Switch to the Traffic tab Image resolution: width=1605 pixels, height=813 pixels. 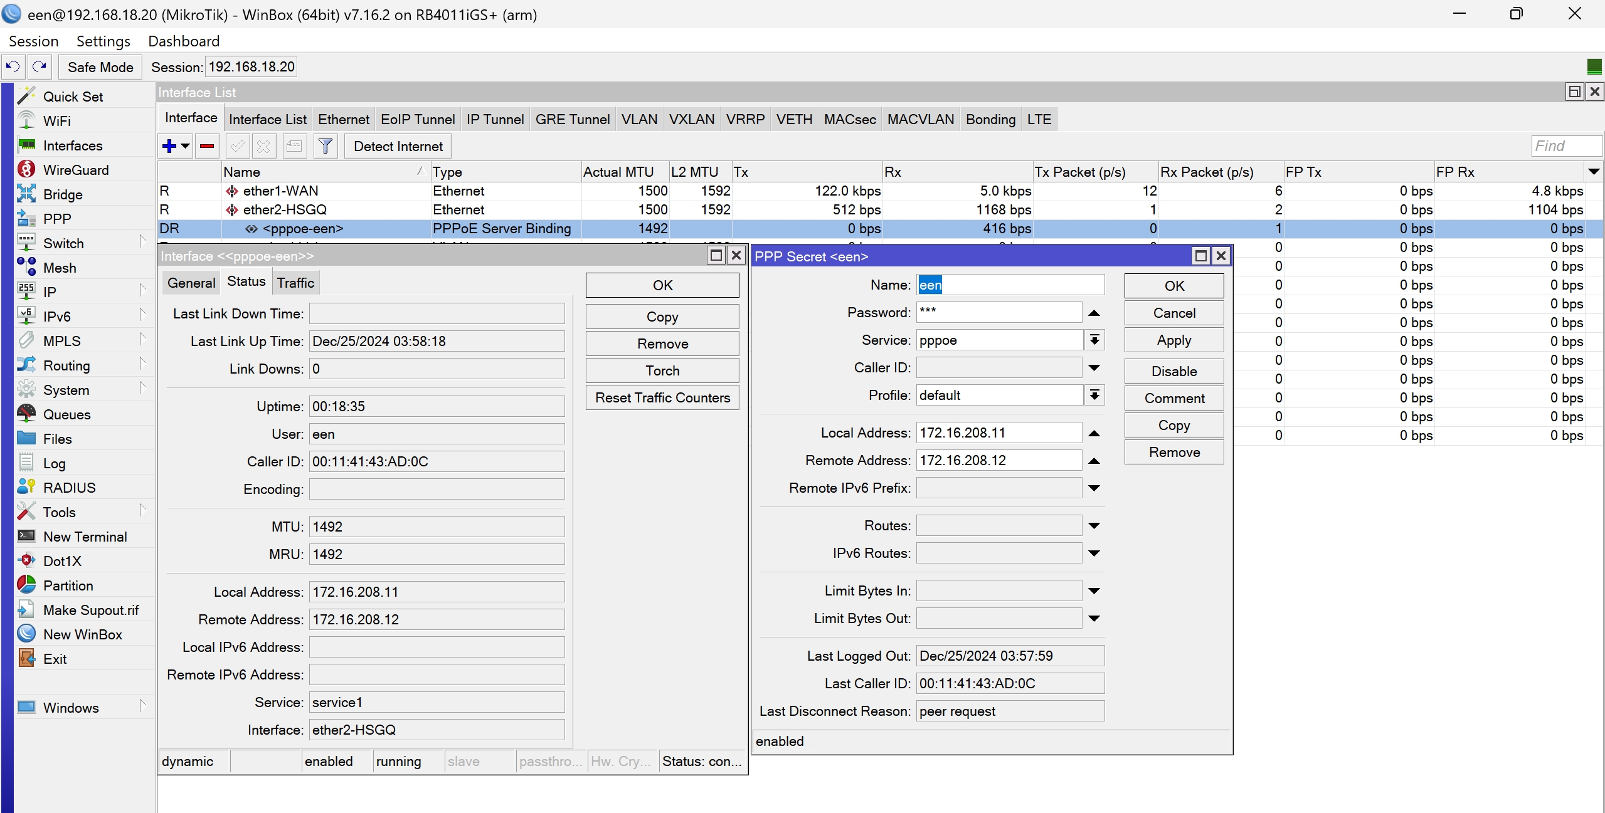[x=295, y=283]
